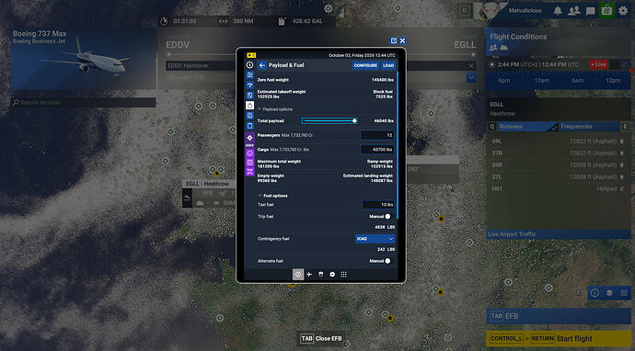635x351 pixels.
Task: Open the map list menu icon at lower right
Action: click(624, 293)
